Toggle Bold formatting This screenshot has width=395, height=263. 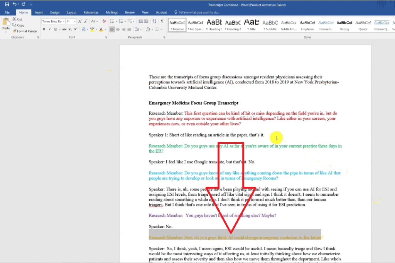click(x=44, y=29)
